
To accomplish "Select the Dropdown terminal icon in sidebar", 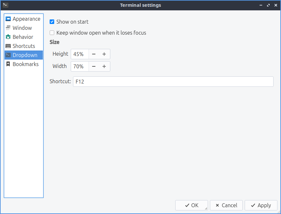I will (x=8, y=55).
